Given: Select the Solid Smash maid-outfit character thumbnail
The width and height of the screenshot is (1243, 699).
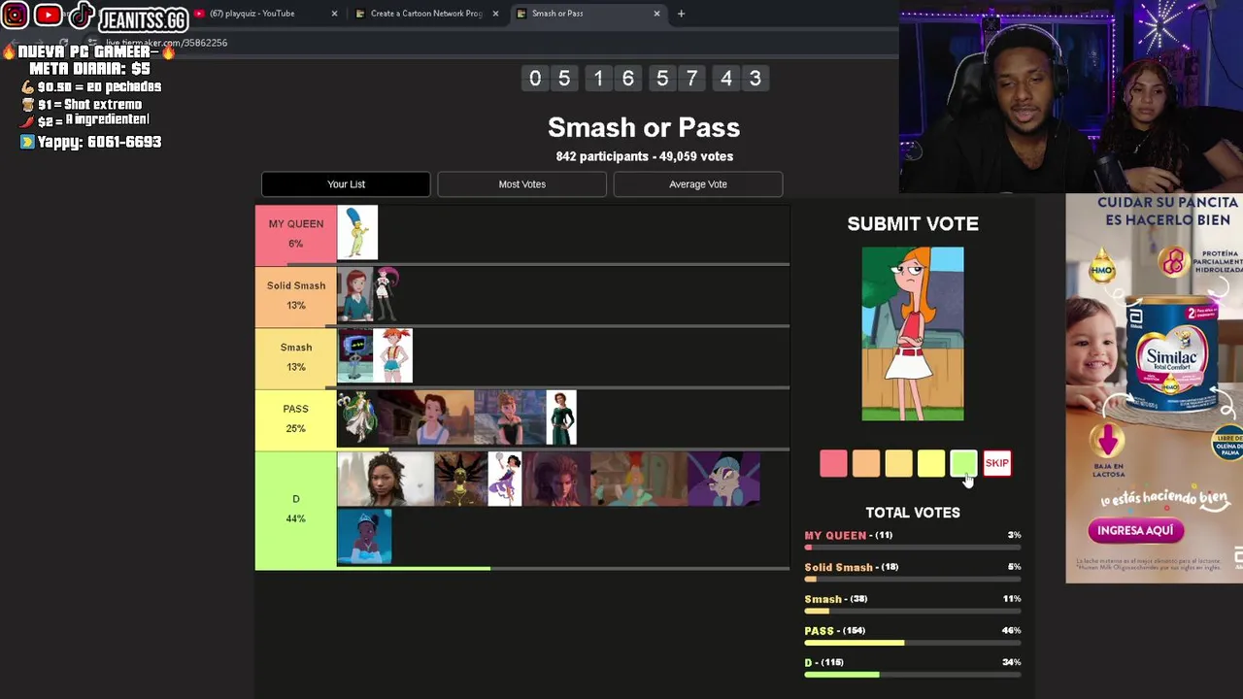Looking at the screenshot, I should (386, 294).
